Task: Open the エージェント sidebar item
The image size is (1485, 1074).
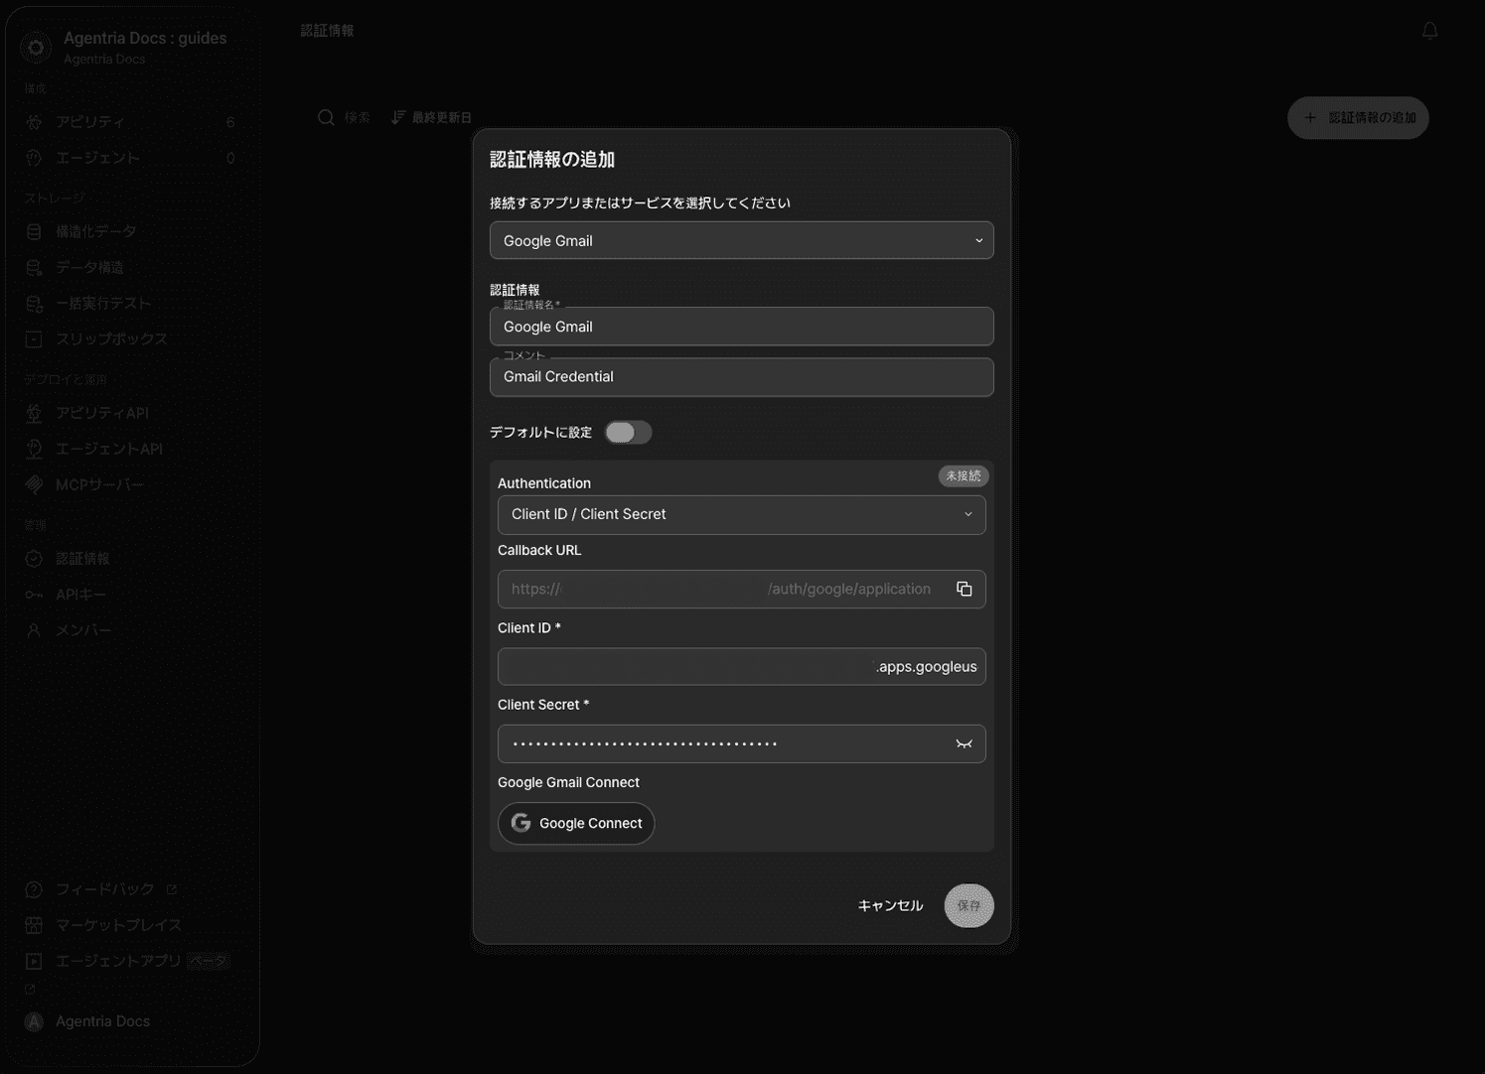Action: click(x=130, y=158)
